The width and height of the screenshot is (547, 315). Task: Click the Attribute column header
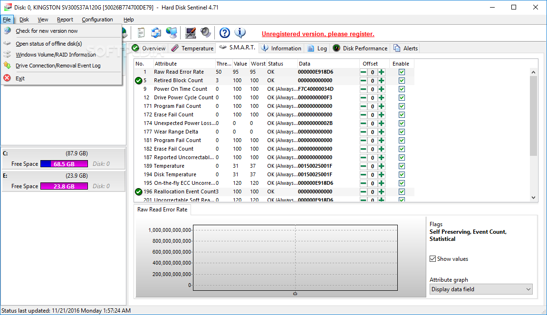[x=184, y=64]
